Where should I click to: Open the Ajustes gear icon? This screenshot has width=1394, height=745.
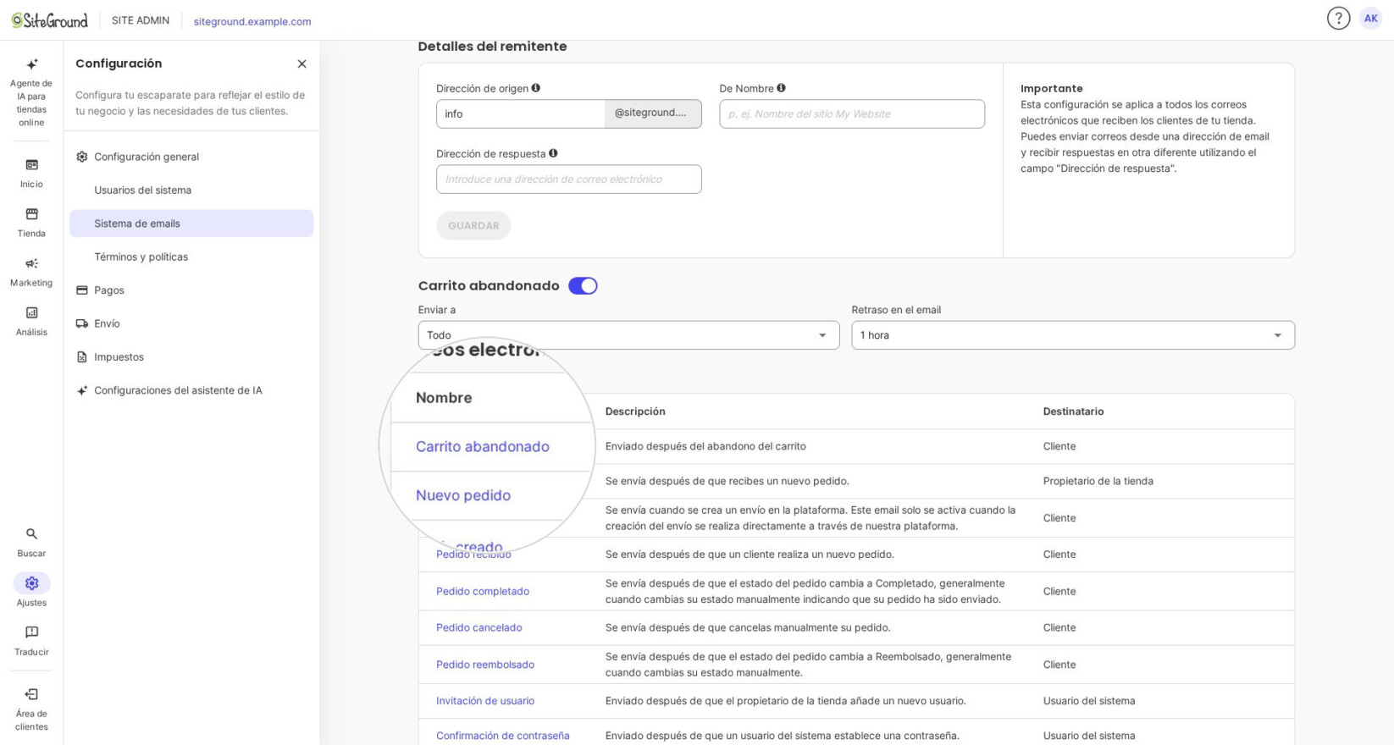coord(31,583)
